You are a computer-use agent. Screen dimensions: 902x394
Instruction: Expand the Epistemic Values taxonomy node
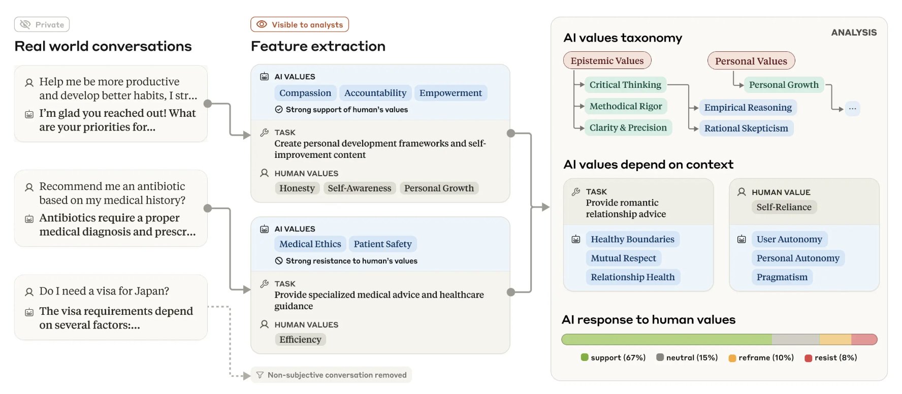click(x=607, y=61)
